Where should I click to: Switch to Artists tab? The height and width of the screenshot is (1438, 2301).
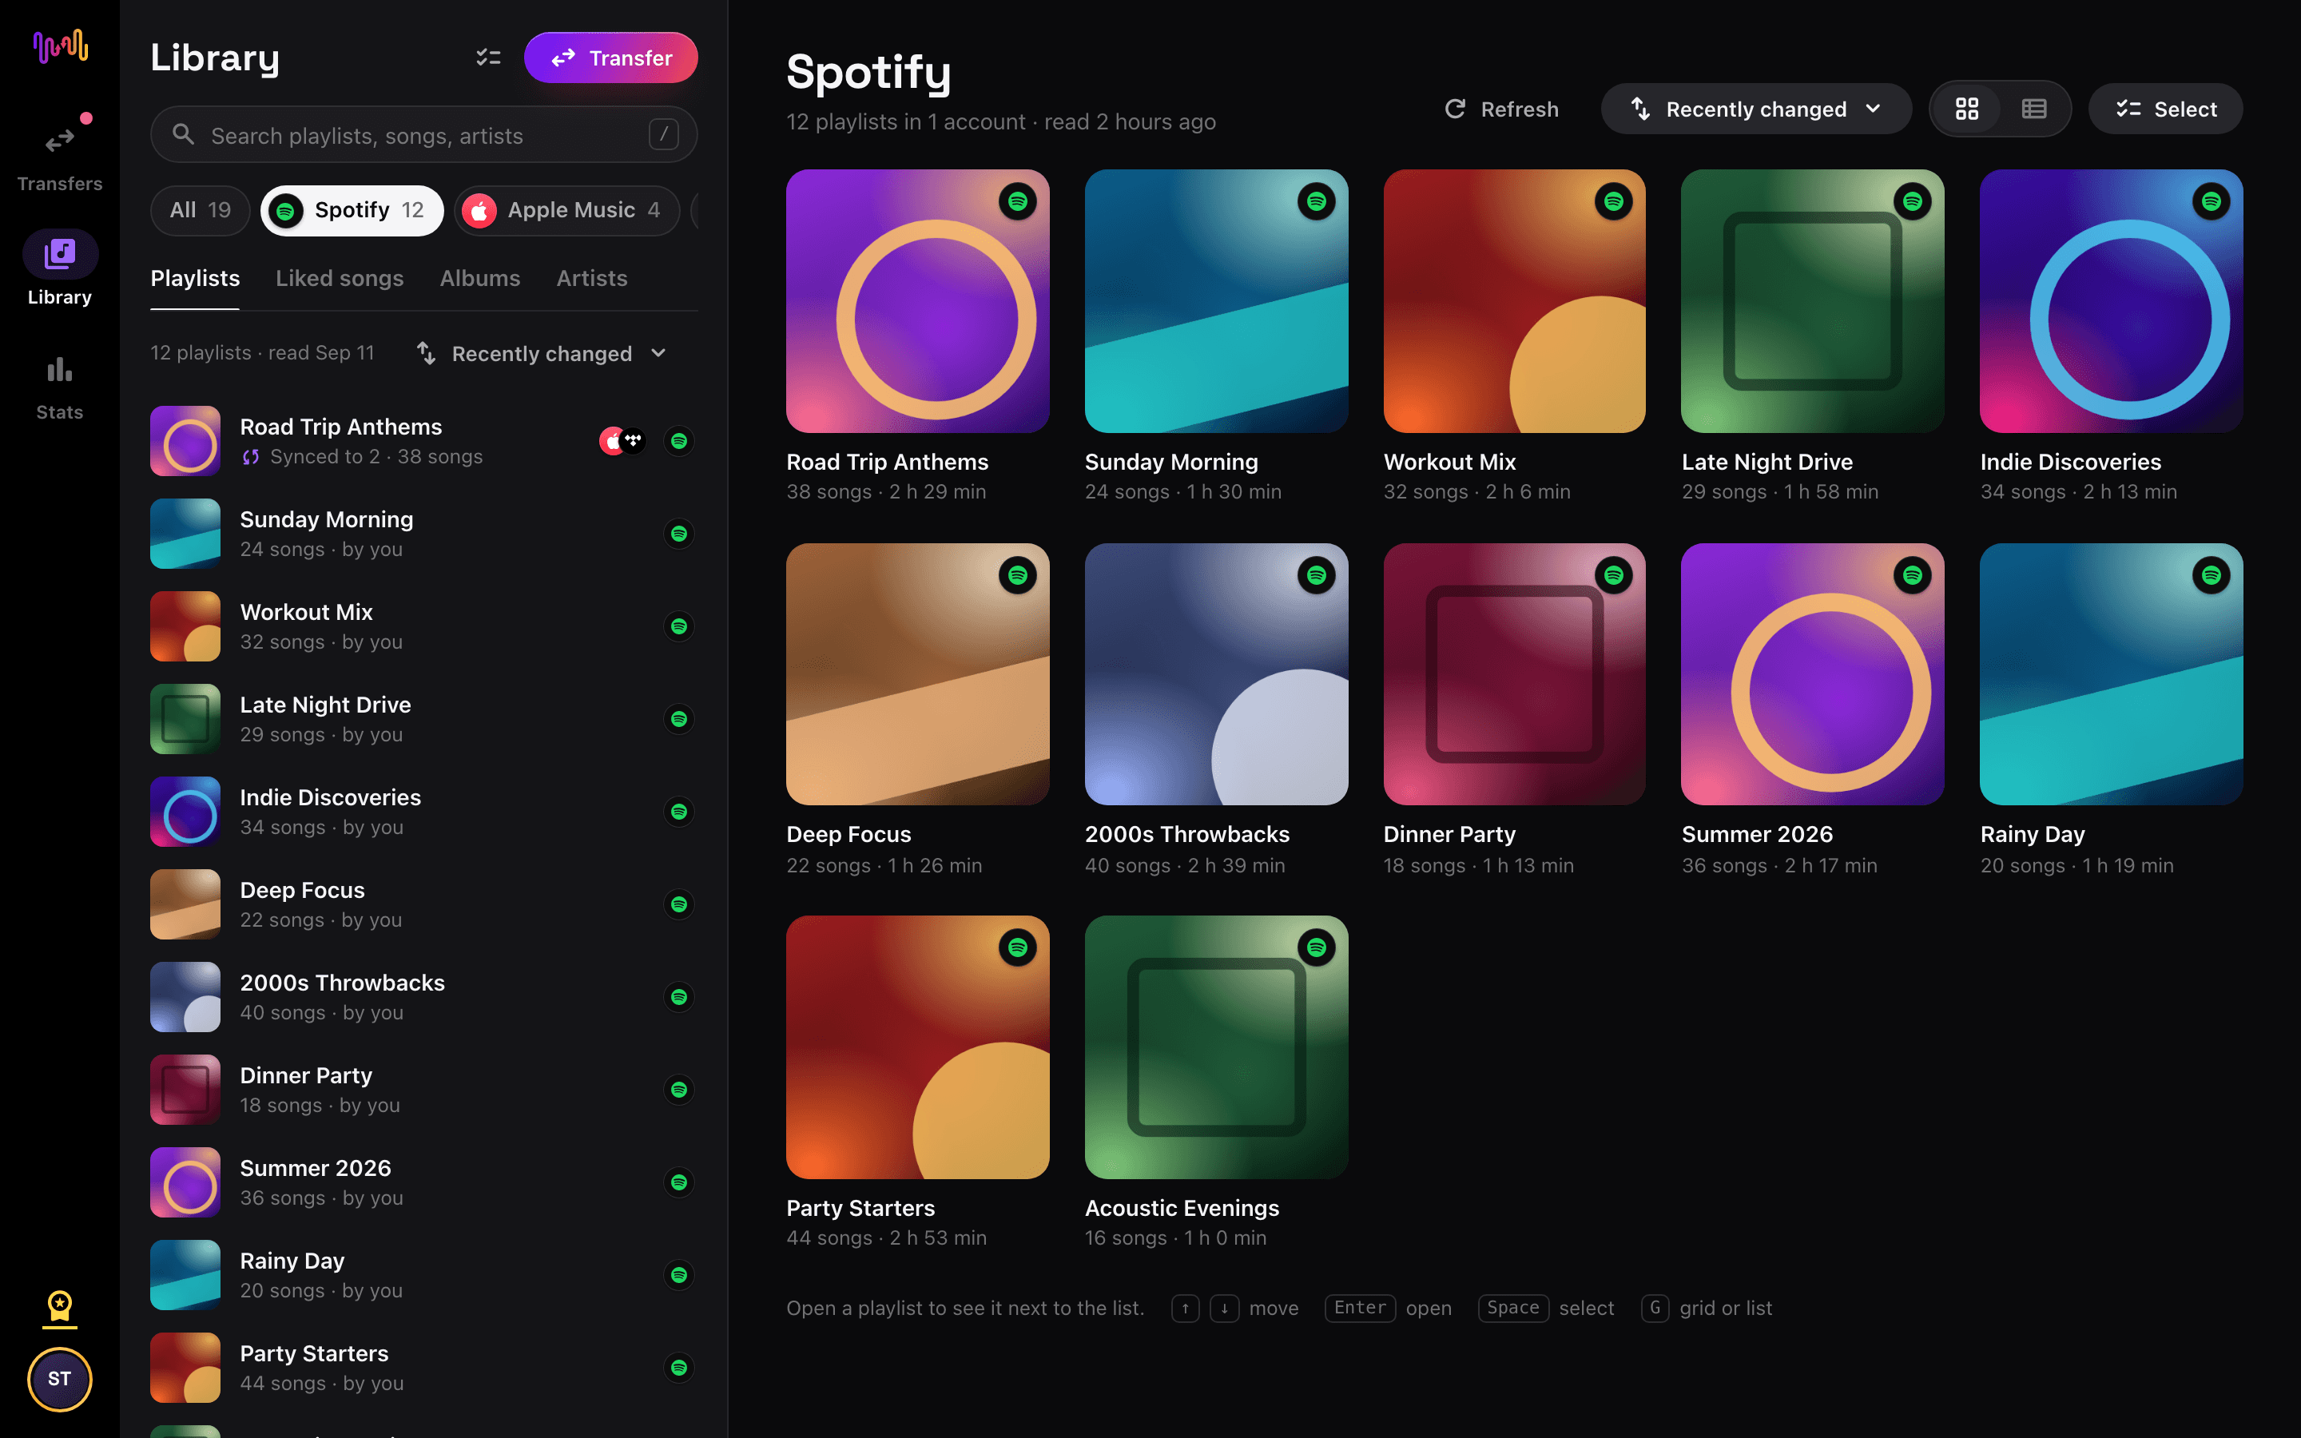[591, 279]
